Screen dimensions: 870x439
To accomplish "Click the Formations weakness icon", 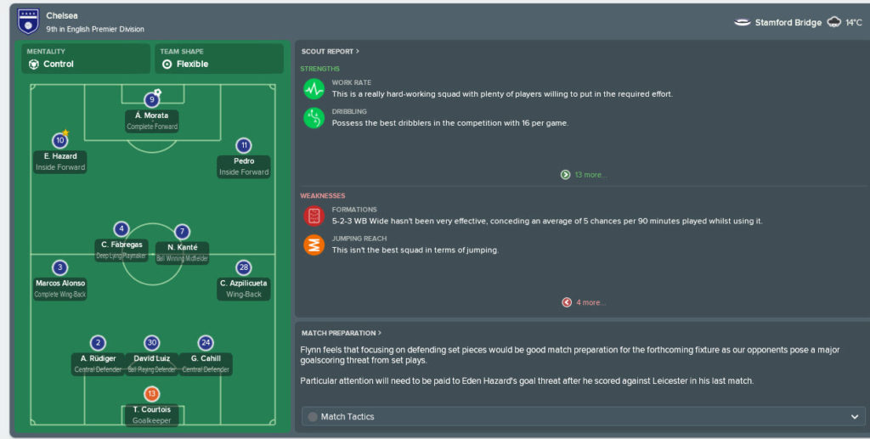I will coord(314,216).
